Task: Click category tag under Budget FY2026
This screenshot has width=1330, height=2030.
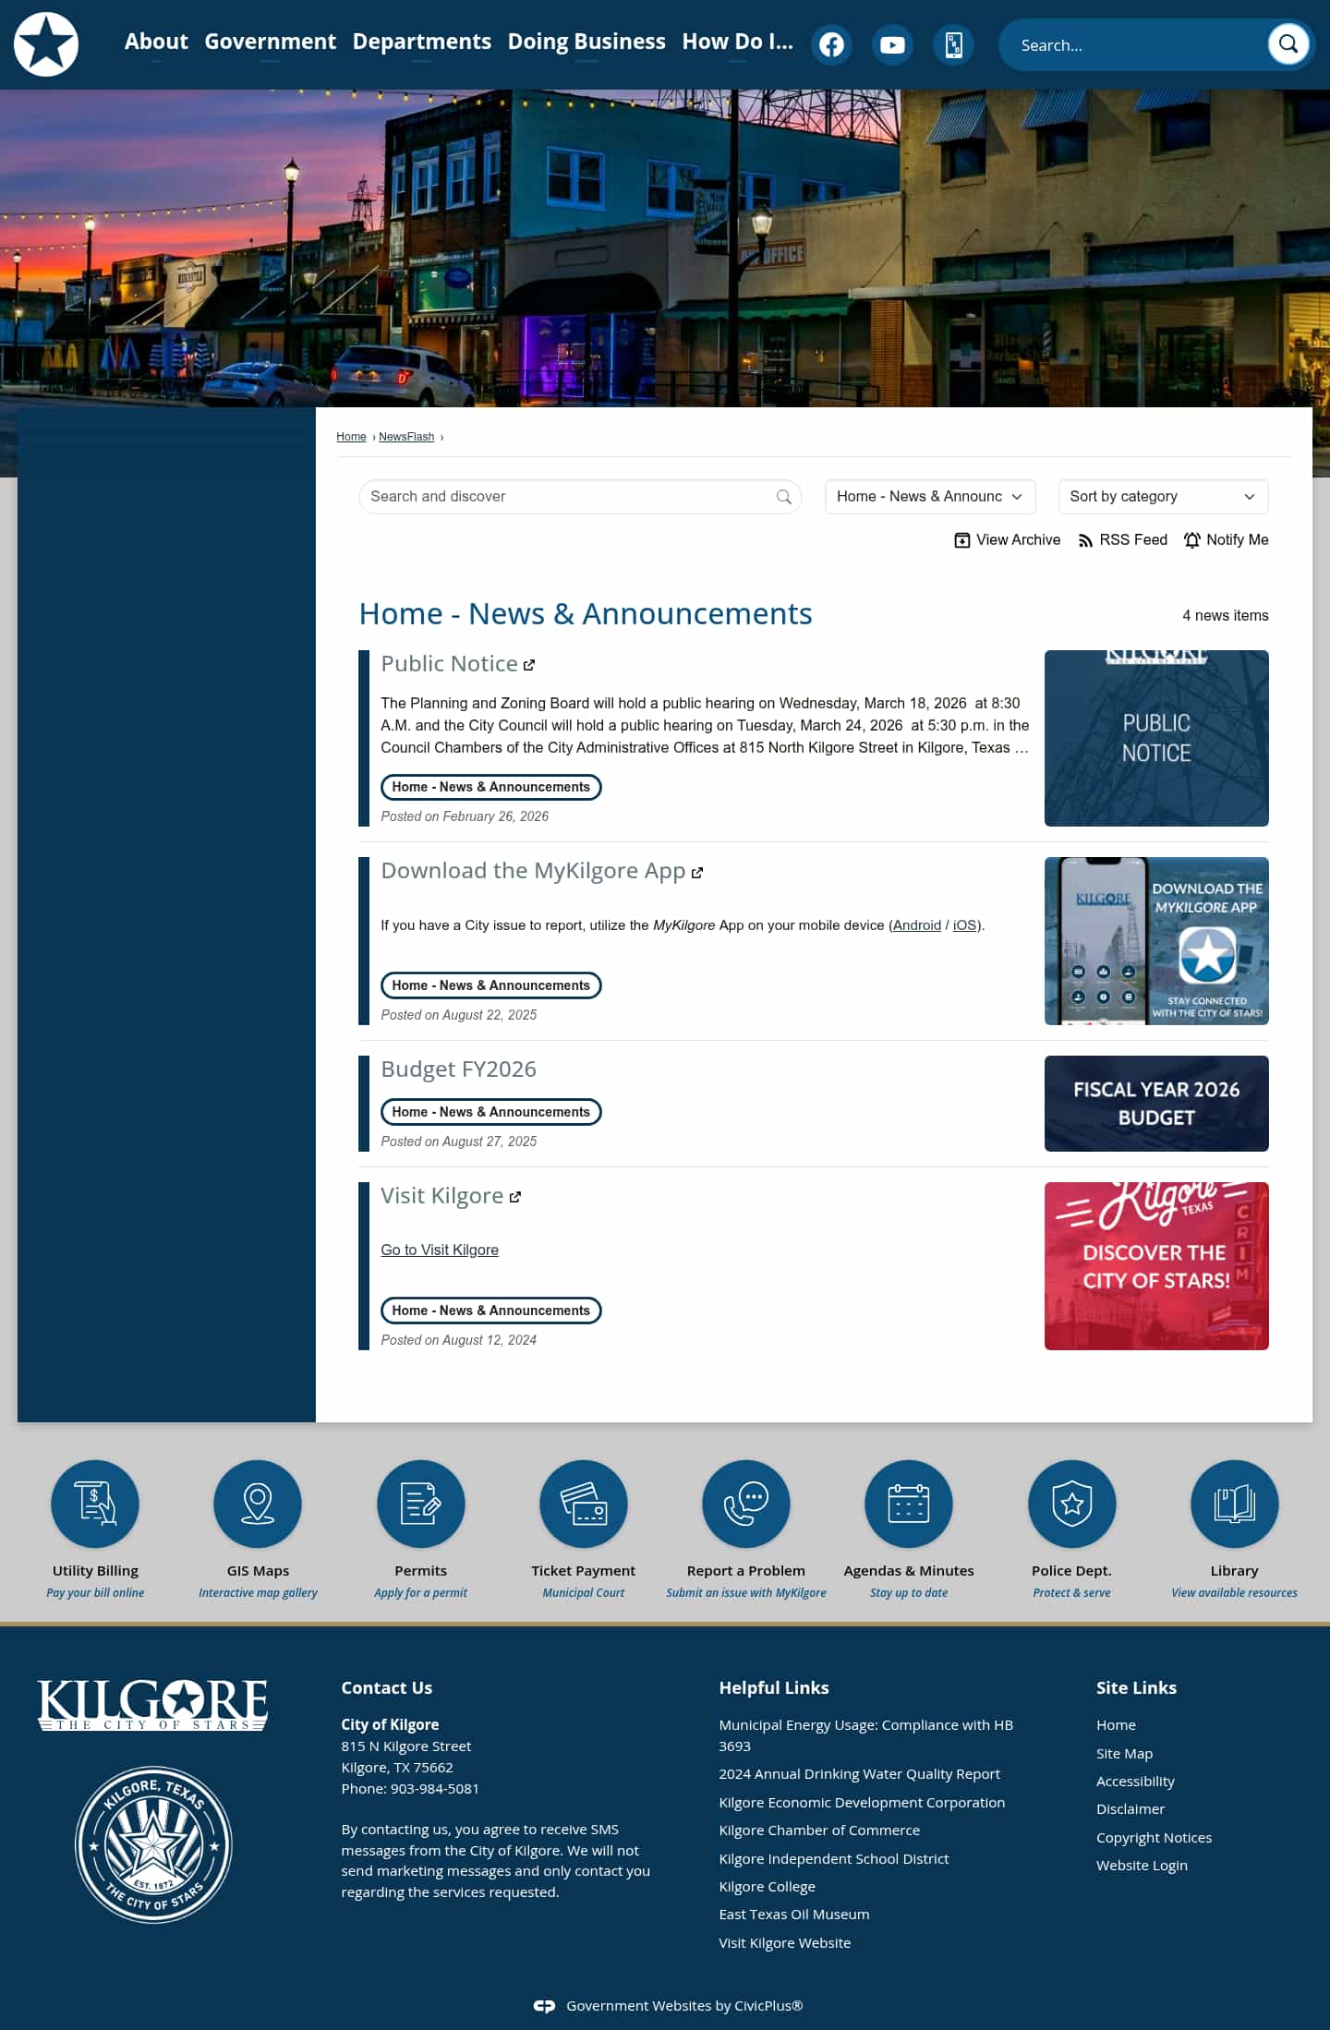Action: (x=491, y=1113)
